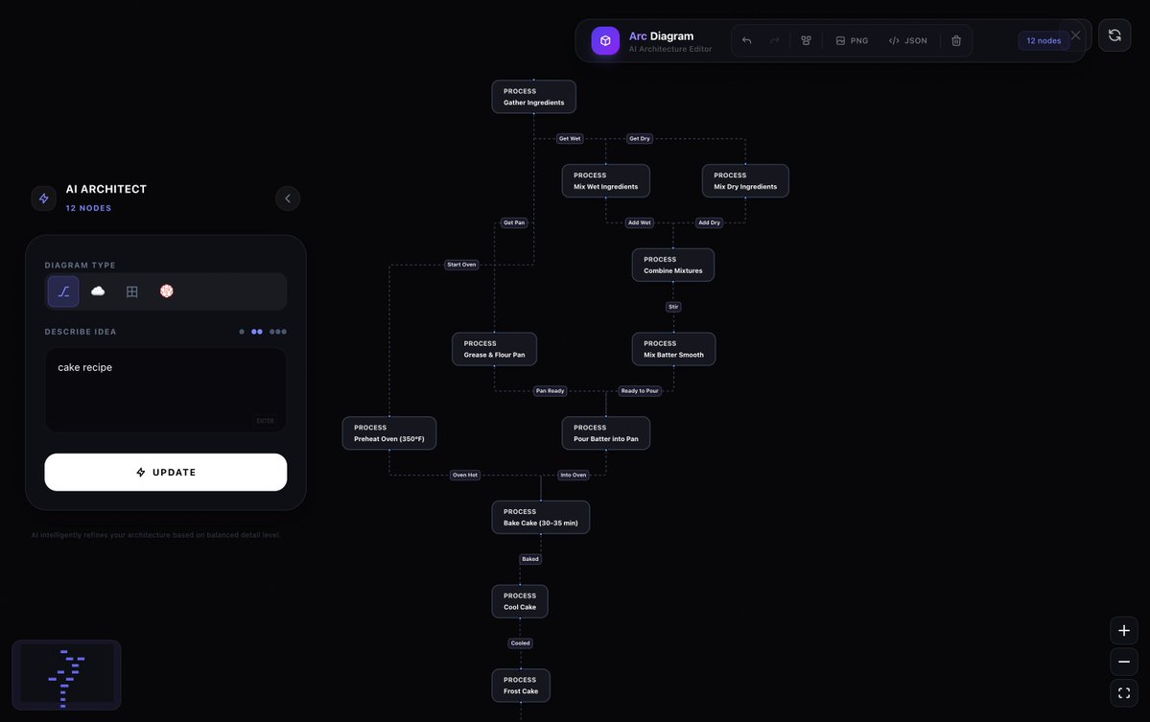Click the Ready to Pour edge label

pos(640,390)
